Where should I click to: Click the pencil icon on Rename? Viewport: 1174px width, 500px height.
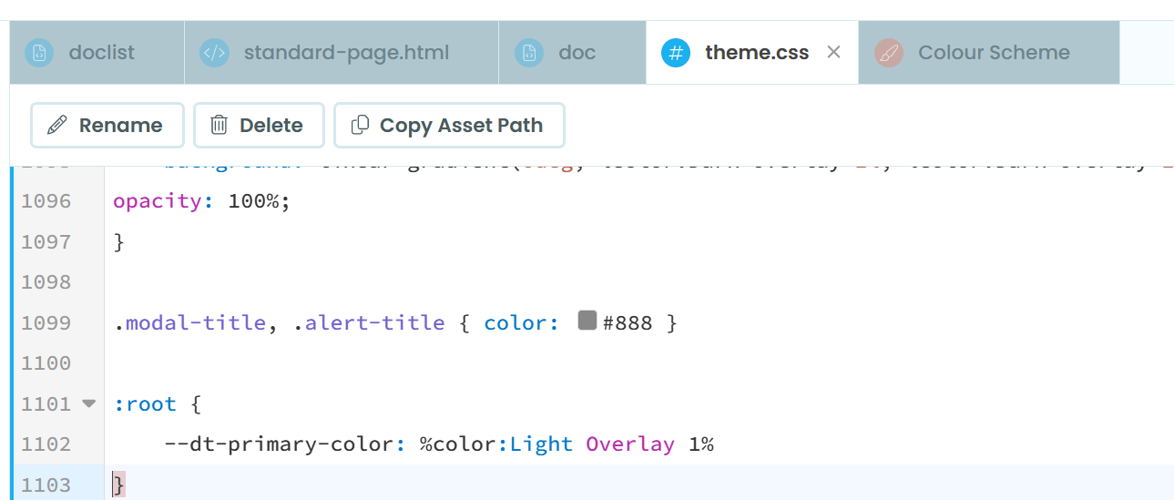click(56, 125)
